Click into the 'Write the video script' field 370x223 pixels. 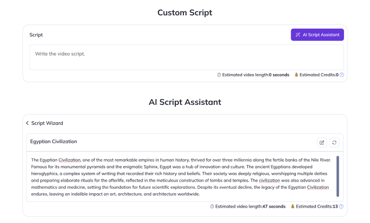coord(187,57)
